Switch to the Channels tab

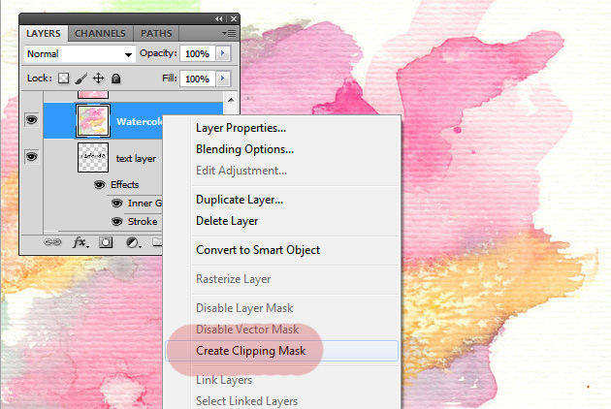pyautogui.click(x=102, y=34)
